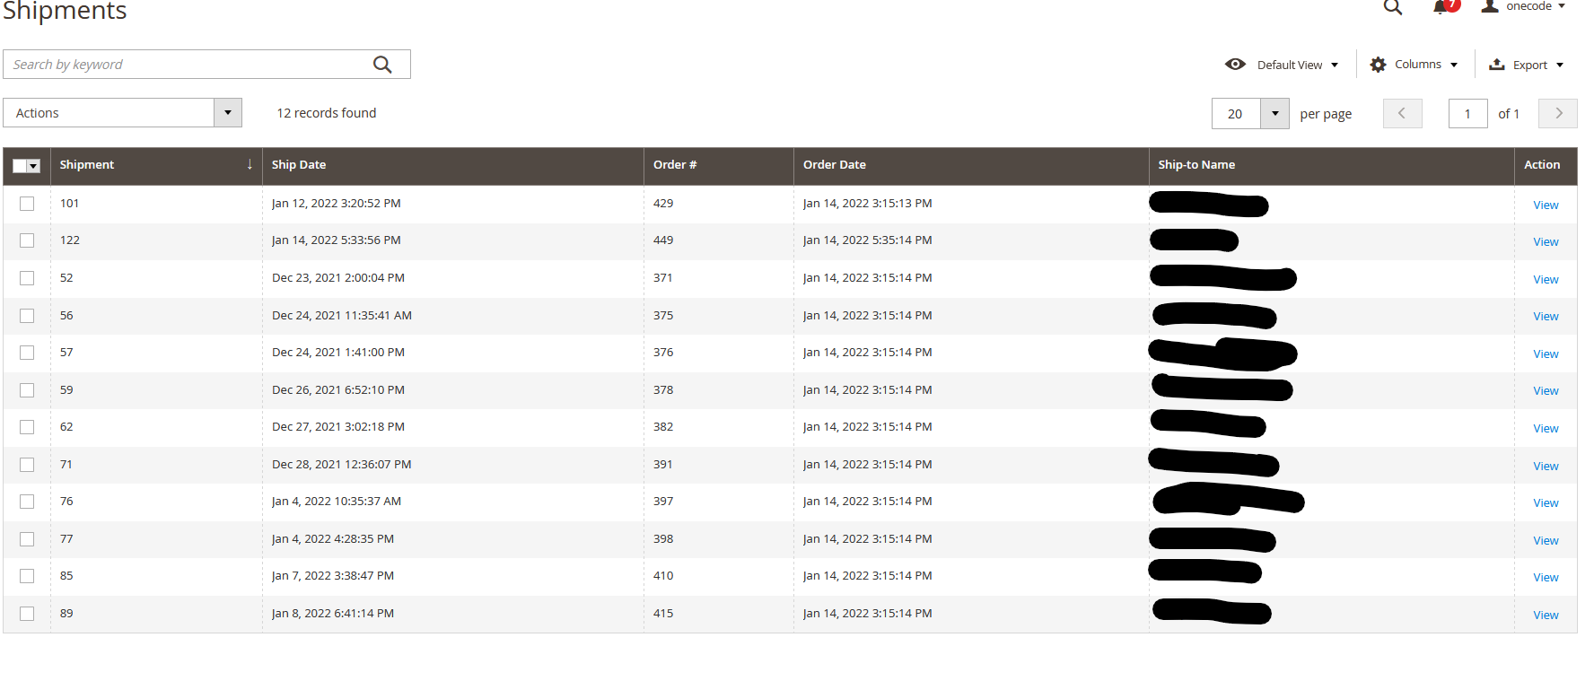1594x681 pixels.
Task: Open global search magnifier at top right
Action: pyautogui.click(x=1393, y=7)
